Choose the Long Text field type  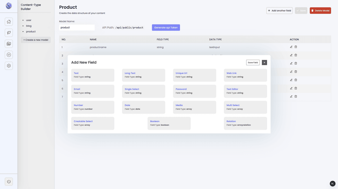point(144,75)
